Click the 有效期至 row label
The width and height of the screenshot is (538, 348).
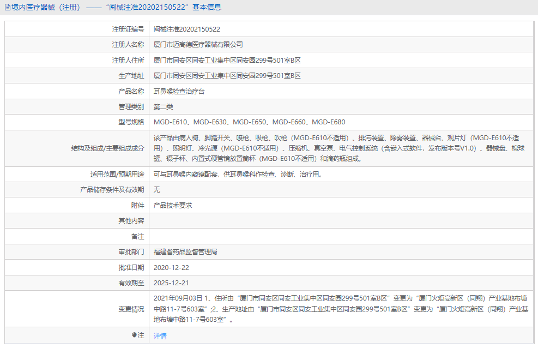click(131, 283)
